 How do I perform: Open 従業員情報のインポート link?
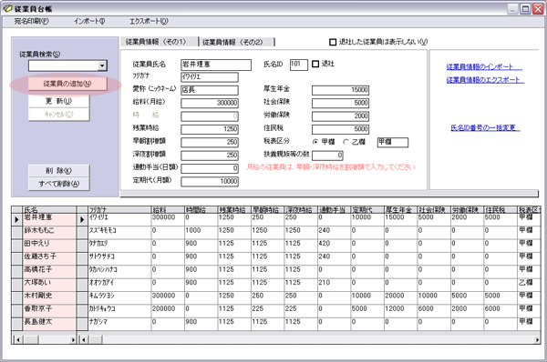[x=484, y=66]
